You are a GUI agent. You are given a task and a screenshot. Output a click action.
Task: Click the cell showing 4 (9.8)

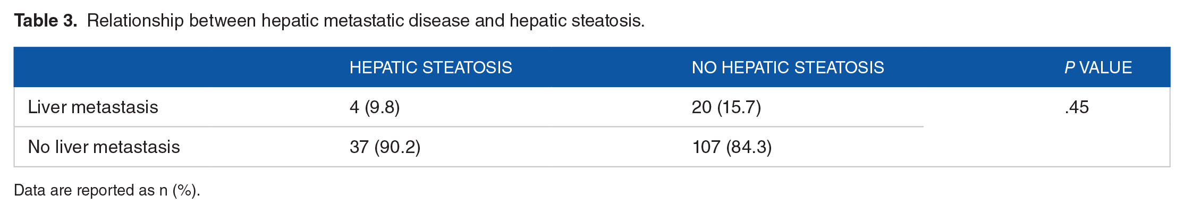375,107
